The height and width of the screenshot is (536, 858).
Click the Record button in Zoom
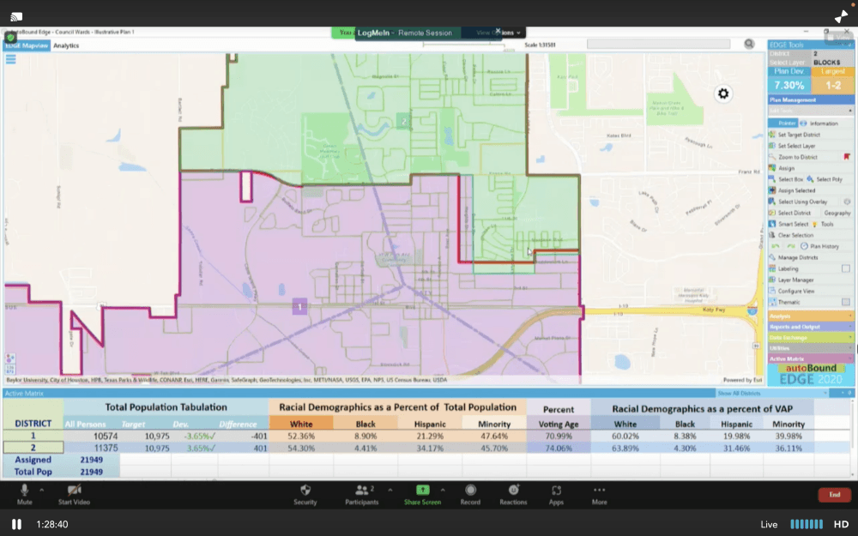click(470, 494)
